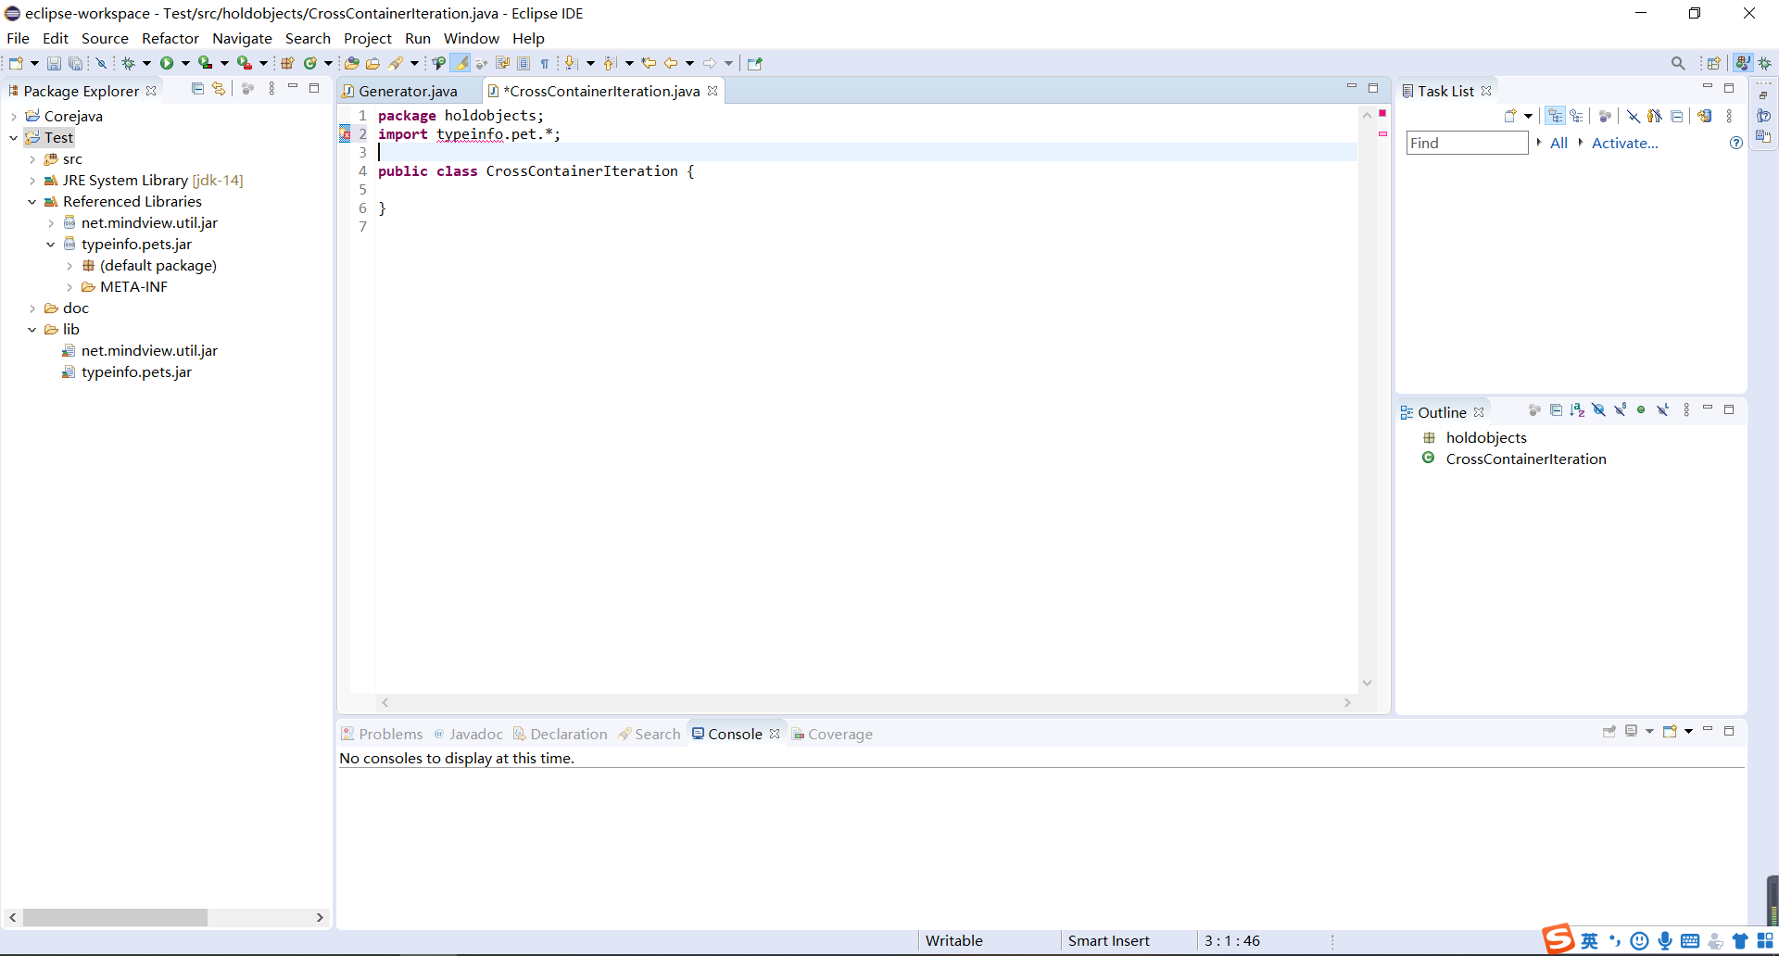The height and width of the screenshot is (956, 1779).
Task: Toggle Scheduled view in Task List
Action: [x=1577, y=116]
